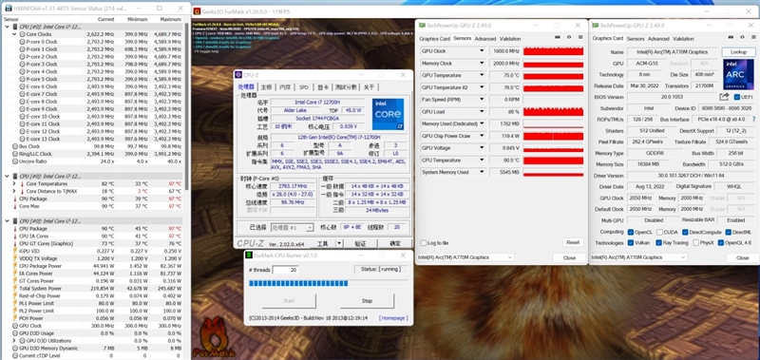Click the FurMark CPU Burner title bar icon

(249, 256)
